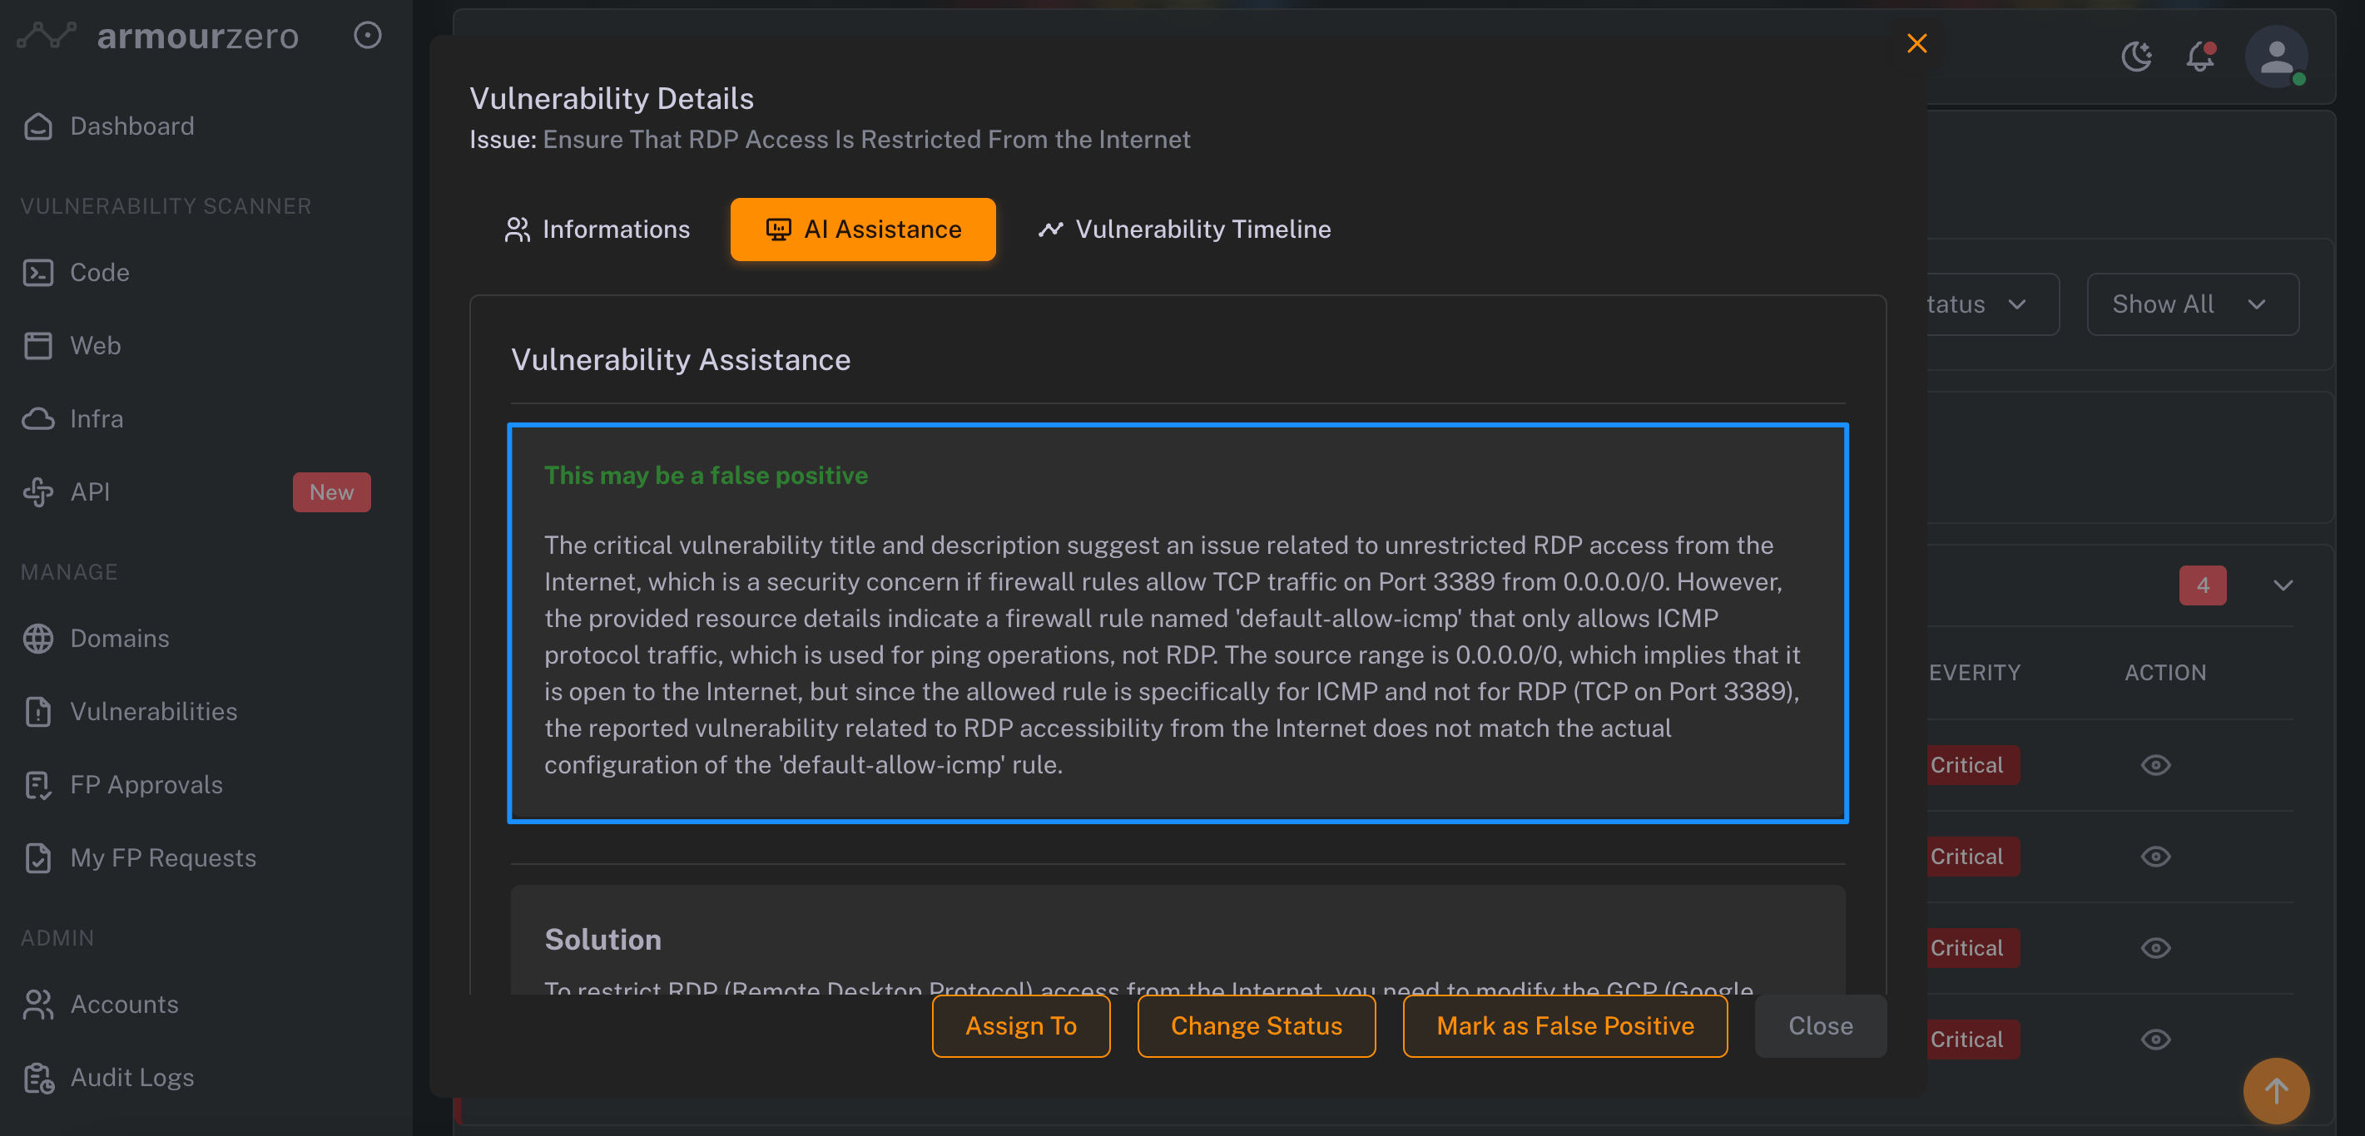Open the user profile avatar
This screenshot has width=2365, height=1136.
pyautogui.click(x=2275, y=57)
